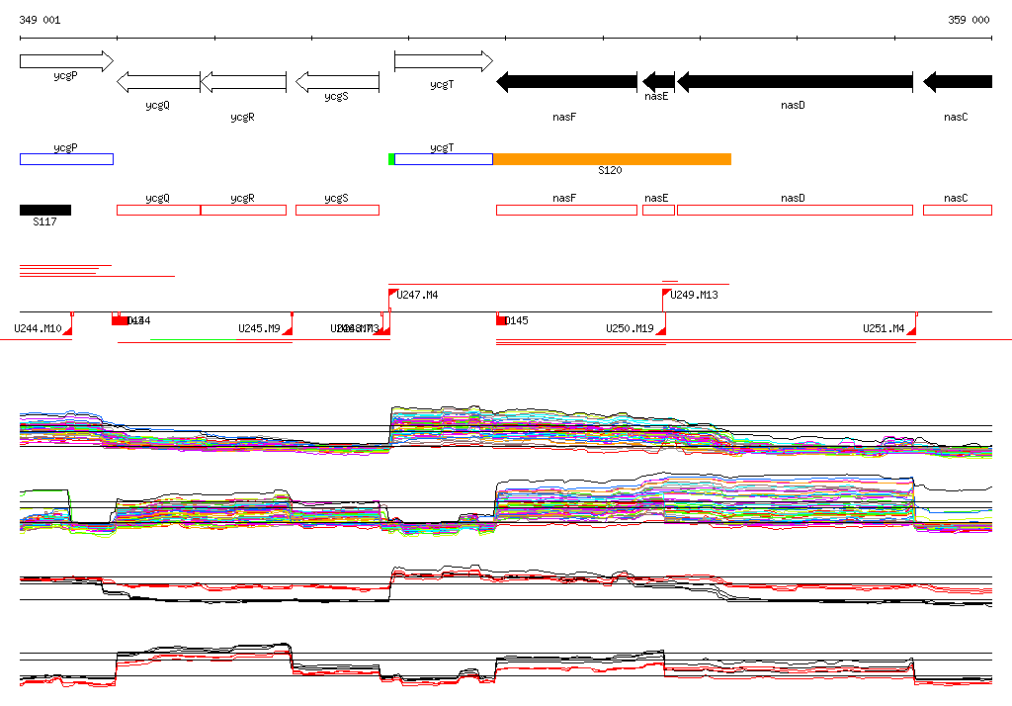Click the small green block before ycgT

point(391,159)
